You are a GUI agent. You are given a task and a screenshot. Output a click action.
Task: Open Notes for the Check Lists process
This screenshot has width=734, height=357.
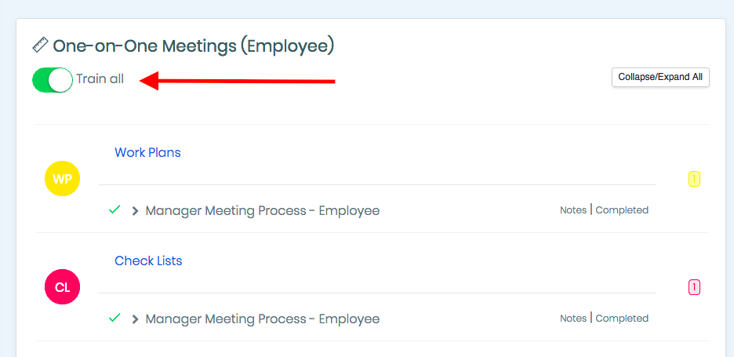(x=573, y=318)
